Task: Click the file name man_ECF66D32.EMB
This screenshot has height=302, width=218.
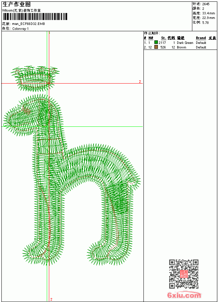Action: [28, 24]
